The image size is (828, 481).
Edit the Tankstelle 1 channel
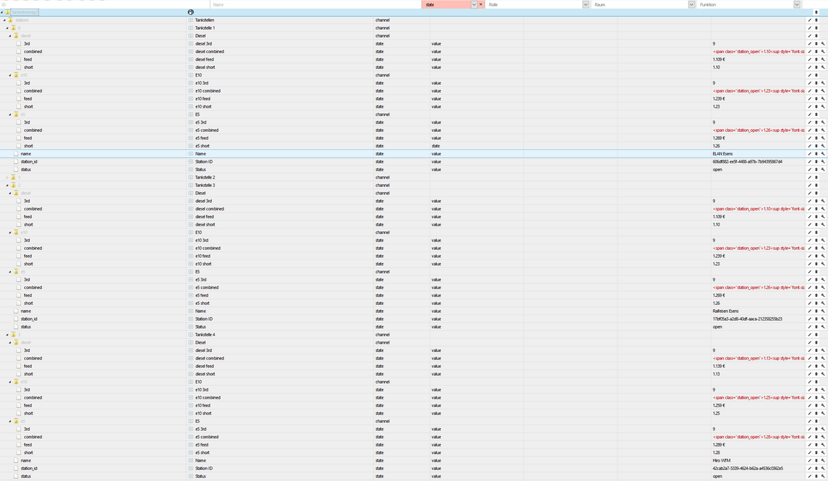[809, 28]
